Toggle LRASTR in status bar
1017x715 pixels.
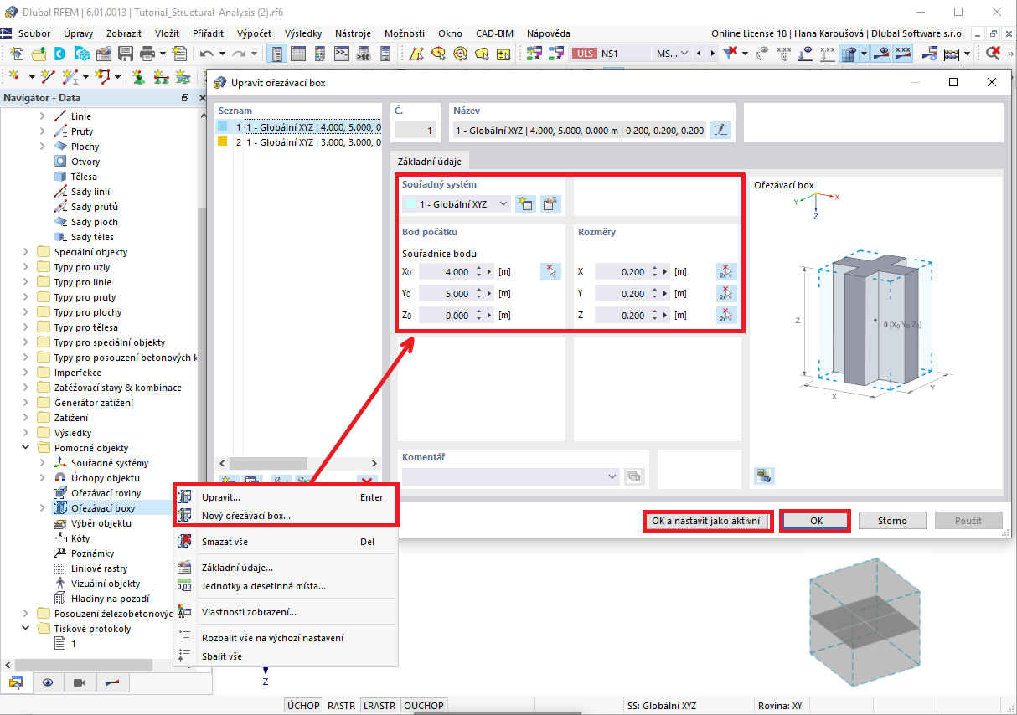[379, 706]
